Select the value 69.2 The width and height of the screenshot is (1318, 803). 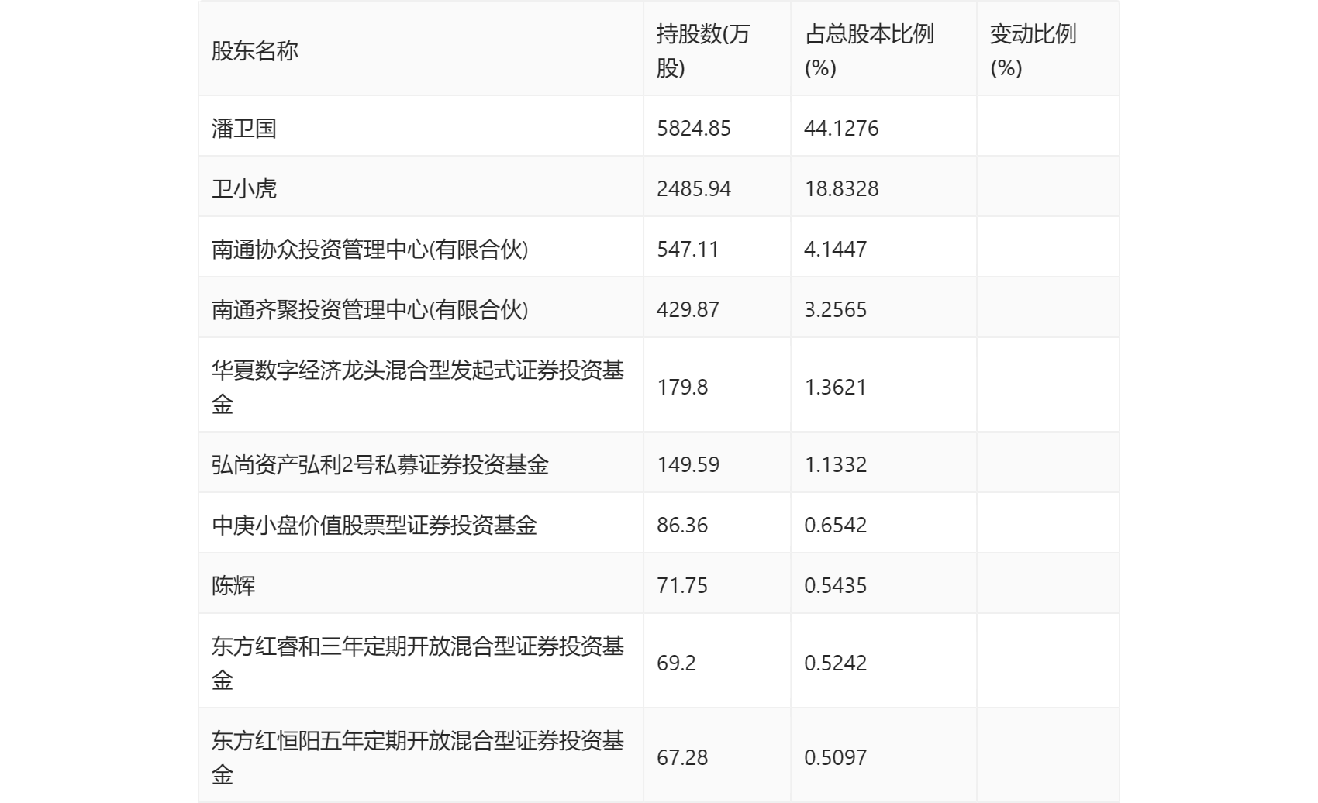click(676, 663)
